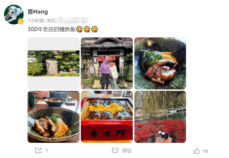Viewport: 229px width, 158px height.
Task: Open the eel dish with lemon slice photo
Action: click(x=54, y=117)
